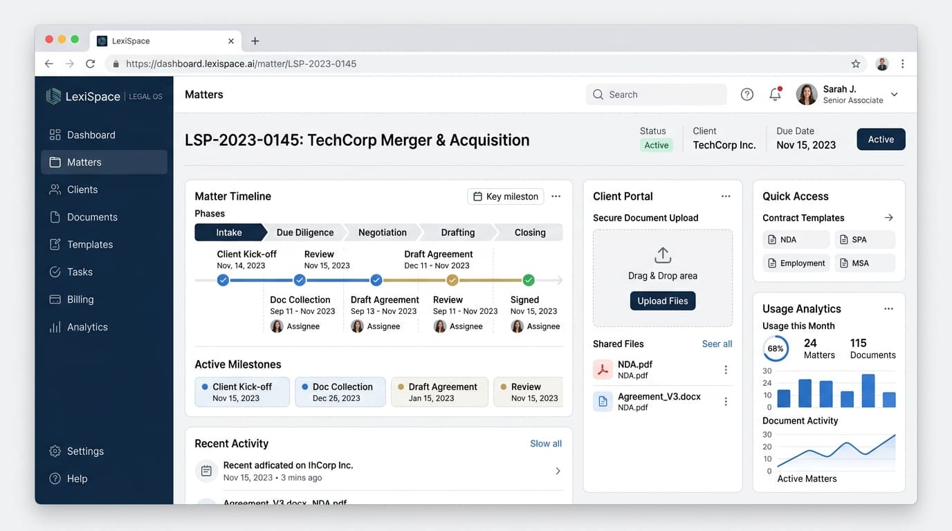The height and width of the screenshot is (531, 952).
Task: Open the Client Kick-off milestone chip
Action: (x=242, y=392)
